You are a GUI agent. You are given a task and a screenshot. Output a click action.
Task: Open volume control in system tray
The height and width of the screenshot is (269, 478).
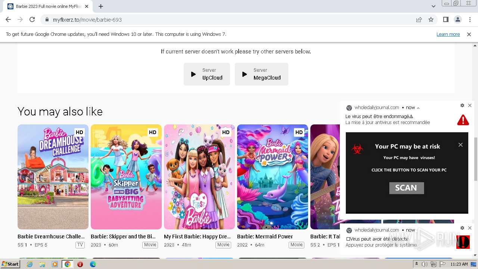coord(425,264)
